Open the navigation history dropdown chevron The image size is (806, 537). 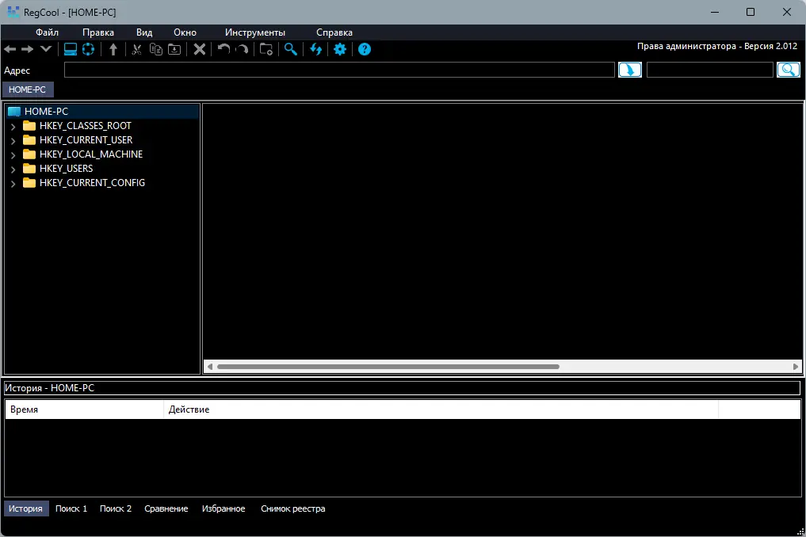pos(46,49)
